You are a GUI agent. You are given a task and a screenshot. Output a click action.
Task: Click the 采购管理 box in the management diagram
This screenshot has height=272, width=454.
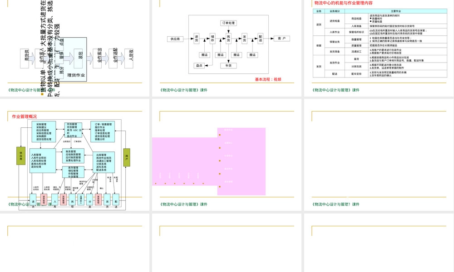point(44,132)
